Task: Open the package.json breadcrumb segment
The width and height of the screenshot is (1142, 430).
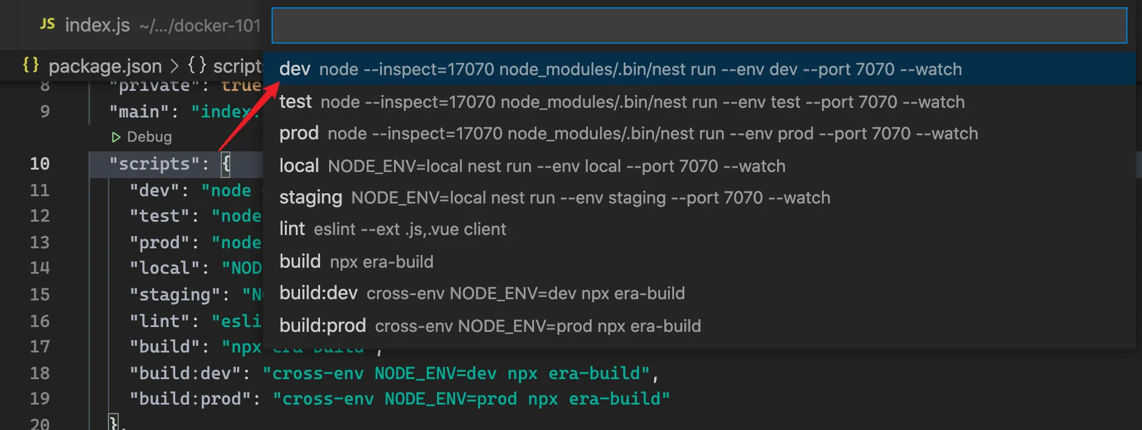Action: (x=105, y=66)
